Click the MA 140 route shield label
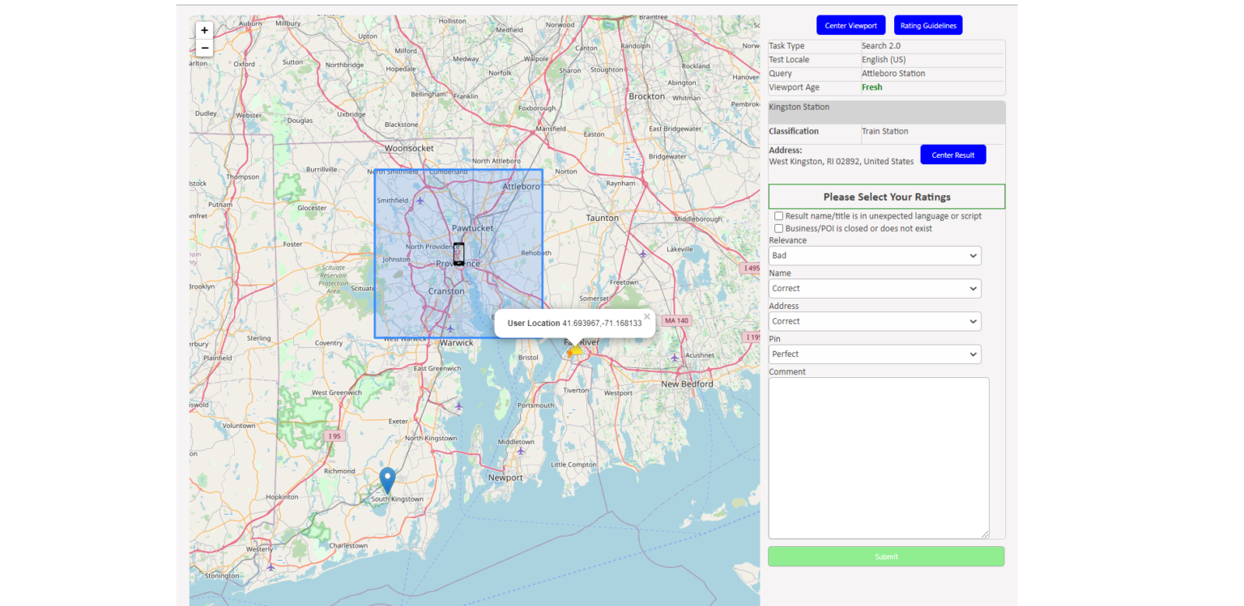Screen dimensions: 1244x606 coord(676,320)
